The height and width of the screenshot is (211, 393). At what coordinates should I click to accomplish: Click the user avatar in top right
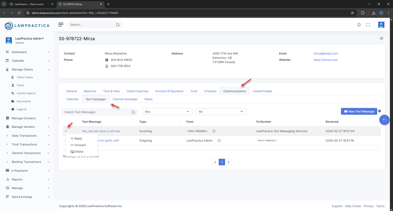pyautogui.click(x=381, y=25)
